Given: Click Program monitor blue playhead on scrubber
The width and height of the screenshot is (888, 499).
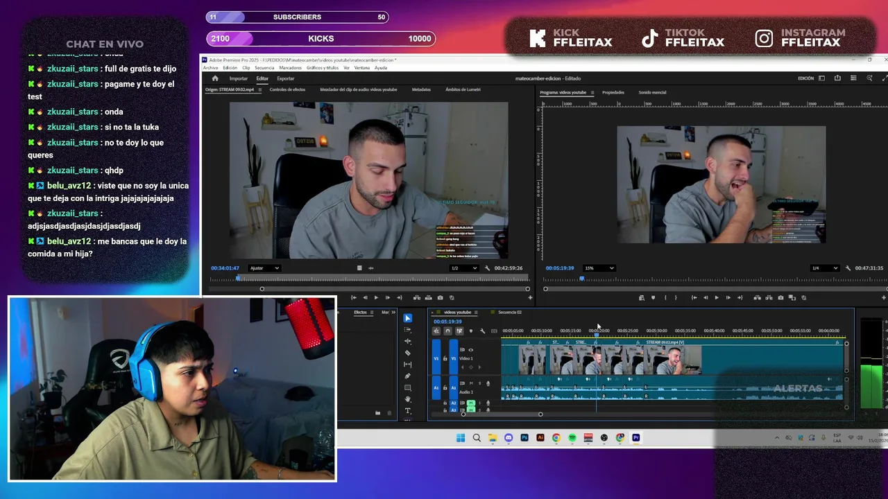Looking at the screenshot, I should pos(582,279).
